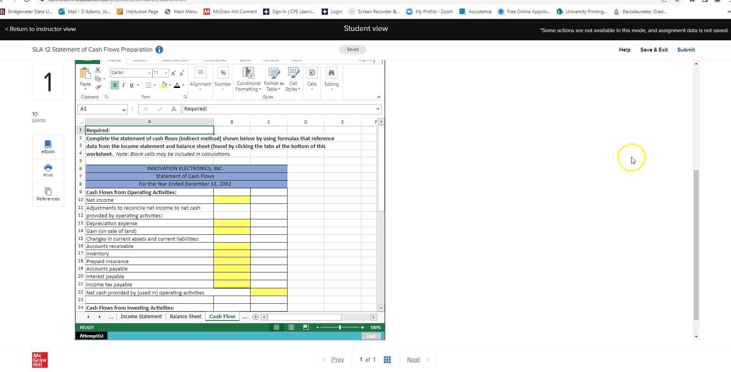
Task: Click assignment info icon next to title
Action: [159, 50]
